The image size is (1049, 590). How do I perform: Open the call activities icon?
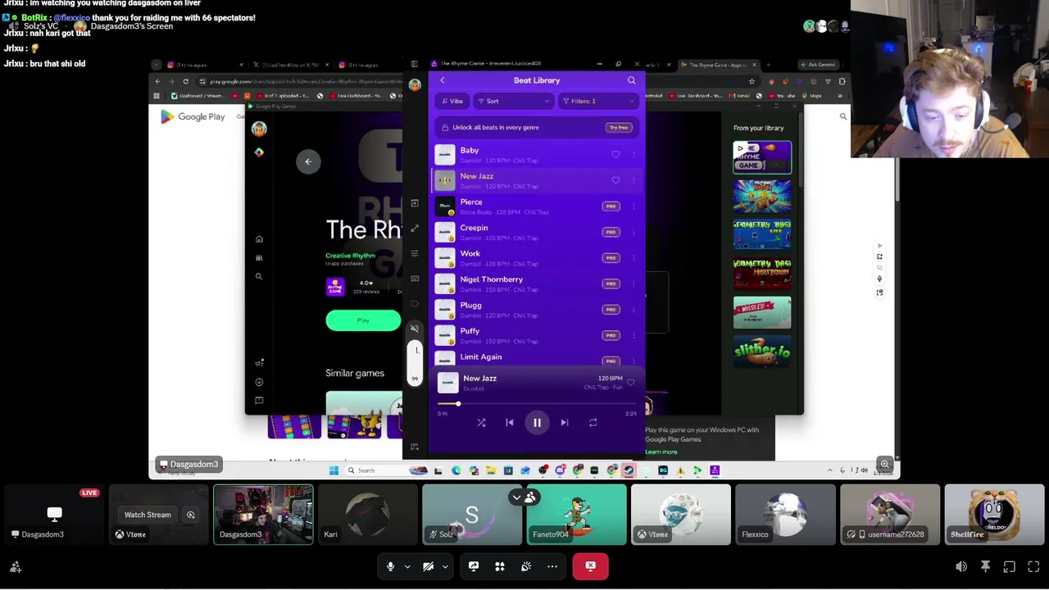[x=499, y=566]
